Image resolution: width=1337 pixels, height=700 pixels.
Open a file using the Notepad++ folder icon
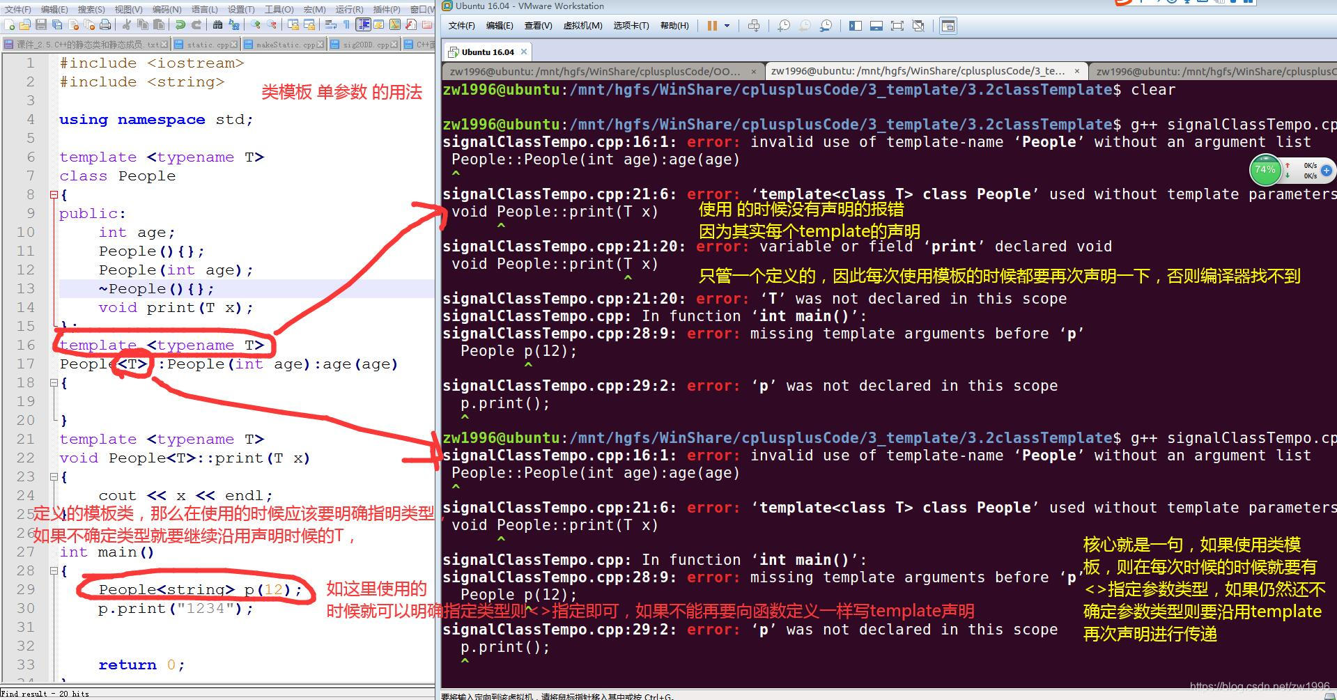point(24,25)
